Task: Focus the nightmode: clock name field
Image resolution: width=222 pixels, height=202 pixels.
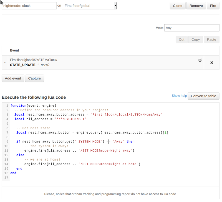Action: click(x=29, y=6)
